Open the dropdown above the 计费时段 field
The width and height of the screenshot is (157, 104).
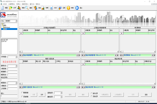pyautogui.click(x=16, y=83)
